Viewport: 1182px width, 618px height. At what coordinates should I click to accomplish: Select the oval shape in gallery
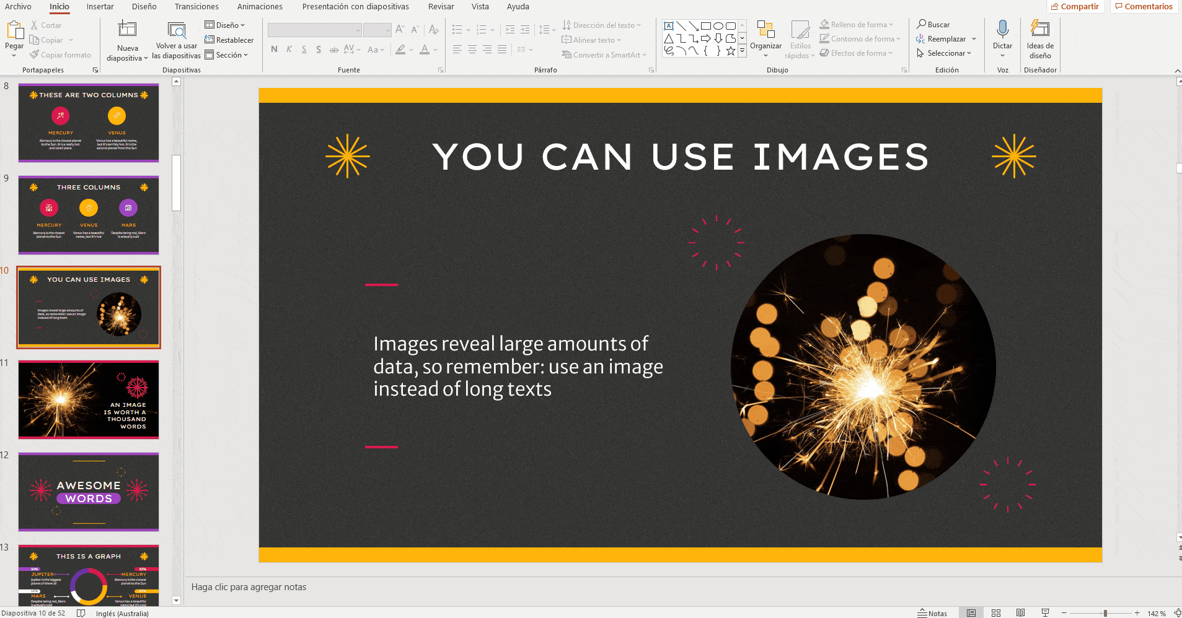(718, 26)
